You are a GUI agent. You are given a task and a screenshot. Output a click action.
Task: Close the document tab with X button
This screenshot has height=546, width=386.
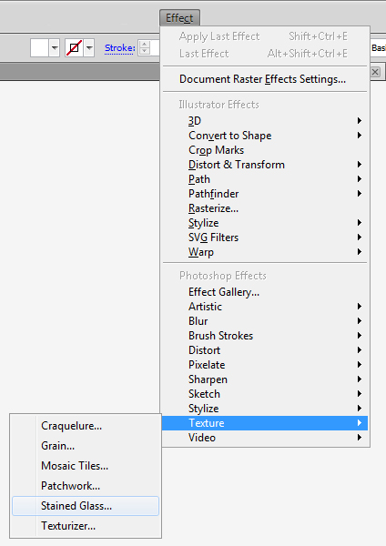(x=375, y=72)
